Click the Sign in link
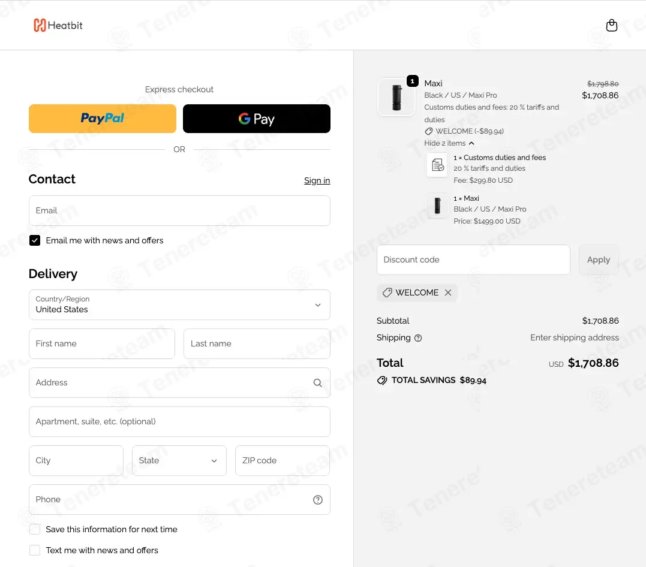Image resolution: width=646 pixels, height=567 pixels. click(x=317, y=180)
